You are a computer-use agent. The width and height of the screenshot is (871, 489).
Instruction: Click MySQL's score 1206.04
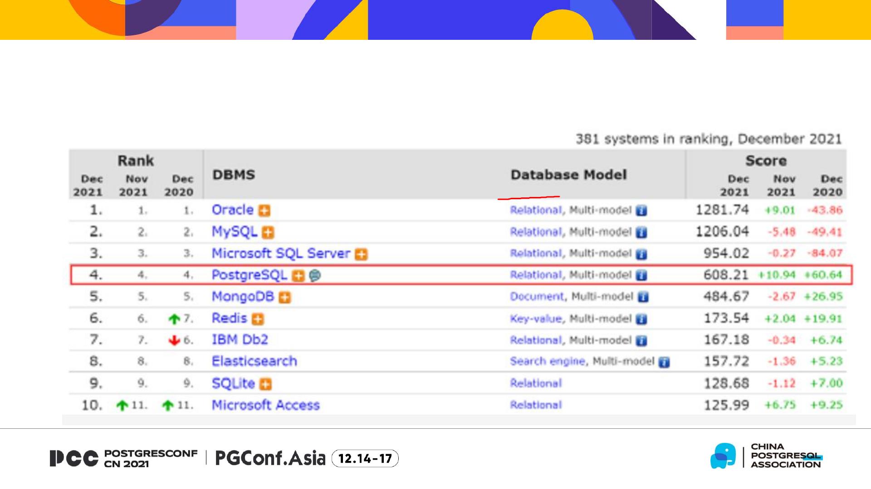[722, 232]
